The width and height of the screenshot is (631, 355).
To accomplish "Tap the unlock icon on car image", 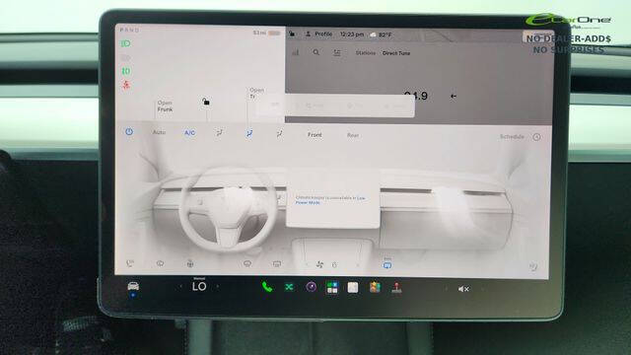I will click(206, 102).
